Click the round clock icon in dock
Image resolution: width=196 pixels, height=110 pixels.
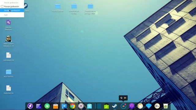coord(157,106)
